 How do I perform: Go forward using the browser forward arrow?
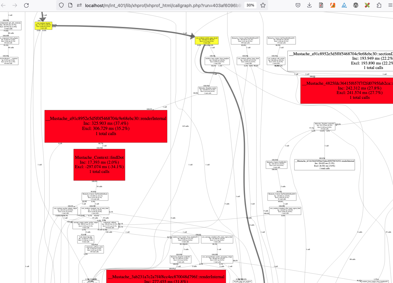click(15, 5)
